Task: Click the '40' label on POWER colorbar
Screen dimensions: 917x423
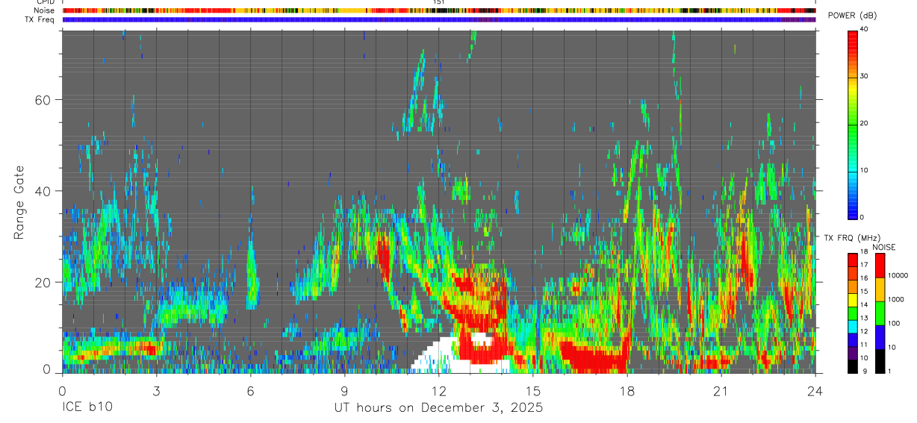Action: (x=865, y=29)
